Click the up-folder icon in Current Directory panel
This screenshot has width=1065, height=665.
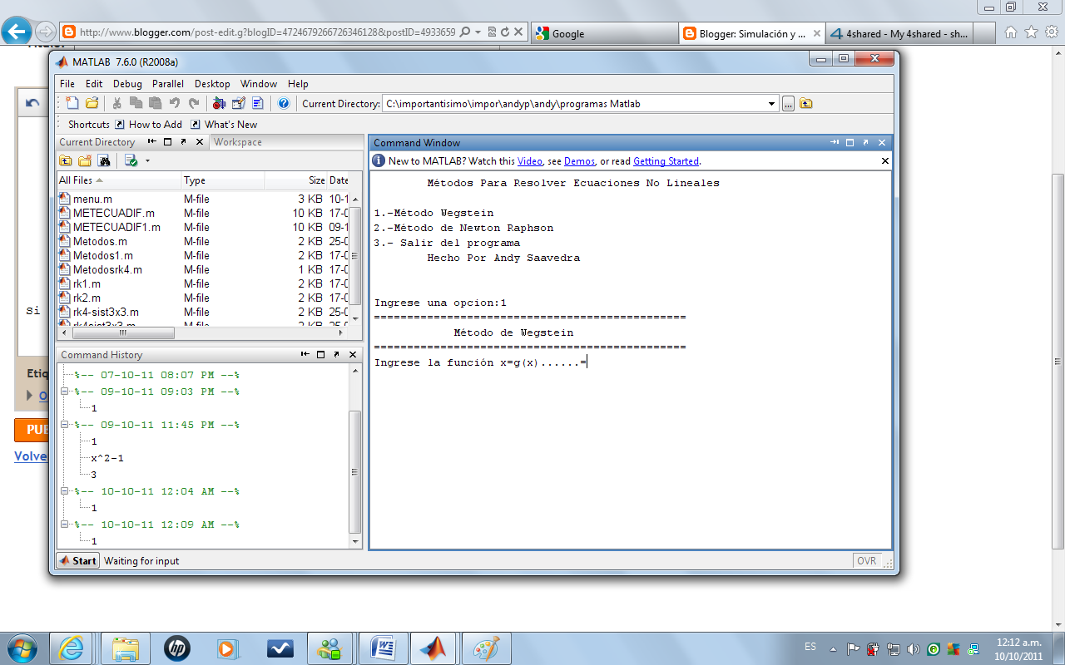tap(66, 160)
